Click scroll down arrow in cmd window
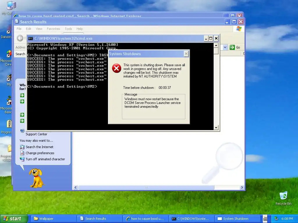298x223 pixels. (216, 128)
